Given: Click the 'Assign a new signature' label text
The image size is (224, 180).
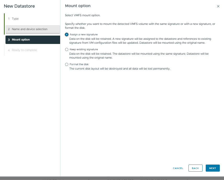Looking at the screenshot, I should (x=83, y=35).
